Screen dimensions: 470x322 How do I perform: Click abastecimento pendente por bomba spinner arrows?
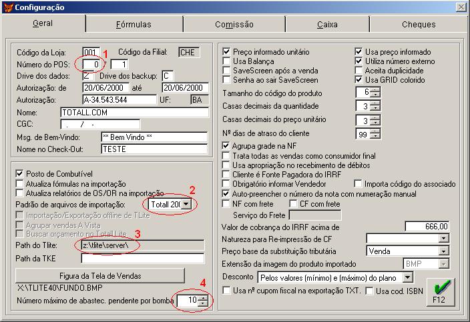tap(203, 301)
